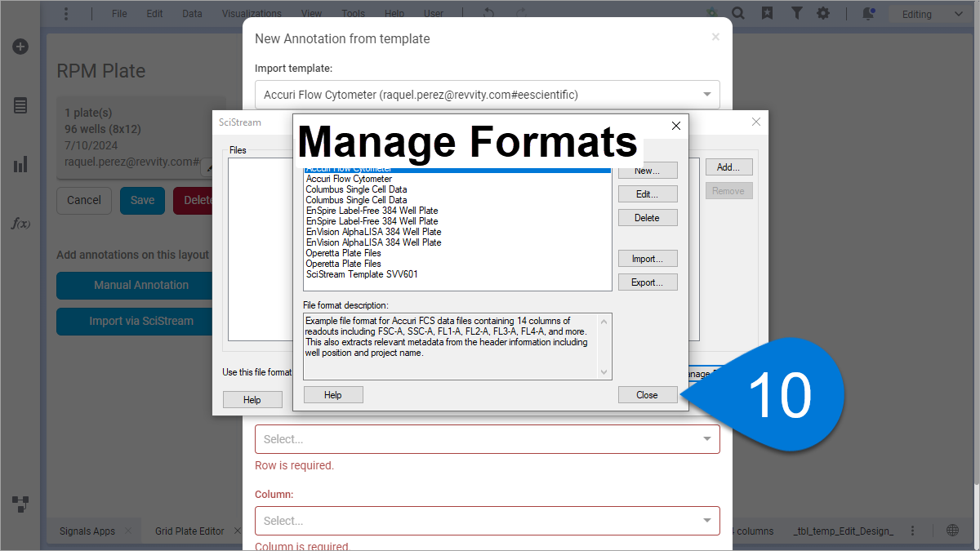This screenshot has height=551, width=980.
Task: Switch to _tbl_temp_Edit_Design_ tab
Action: [x=843, y=531]
